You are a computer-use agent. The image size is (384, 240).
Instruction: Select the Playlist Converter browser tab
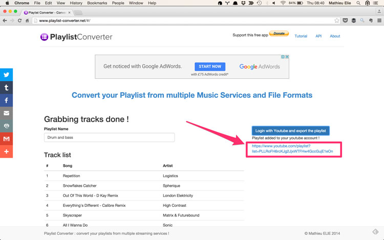point(46,12)
